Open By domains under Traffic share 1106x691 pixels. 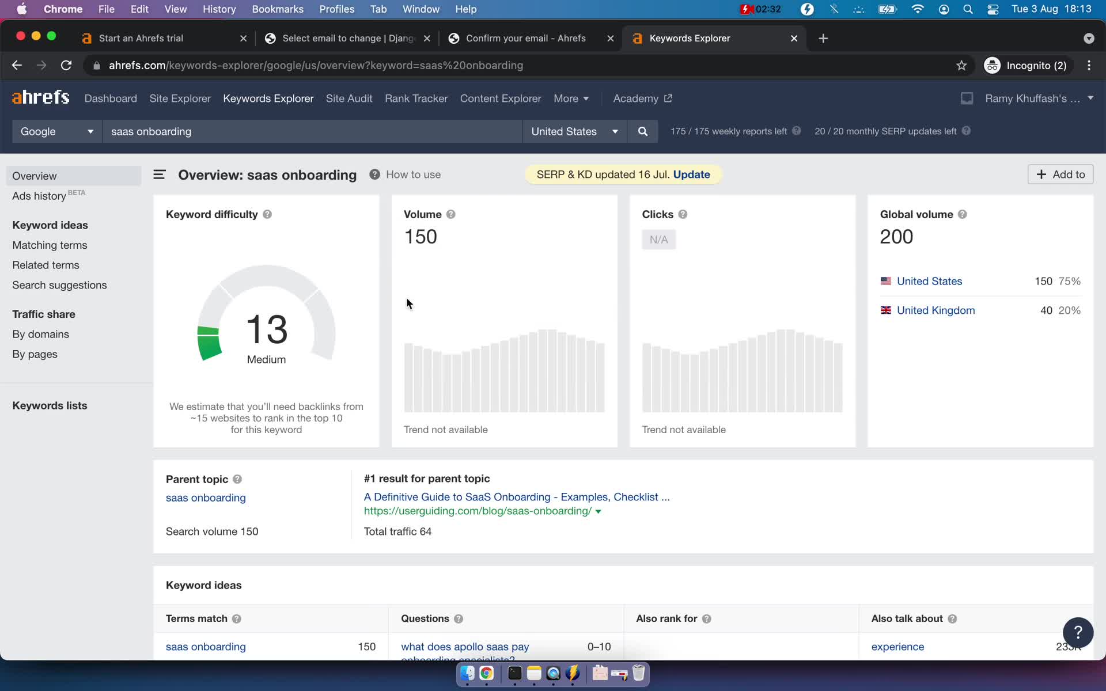pyautogui.click(x=40, y=335)
